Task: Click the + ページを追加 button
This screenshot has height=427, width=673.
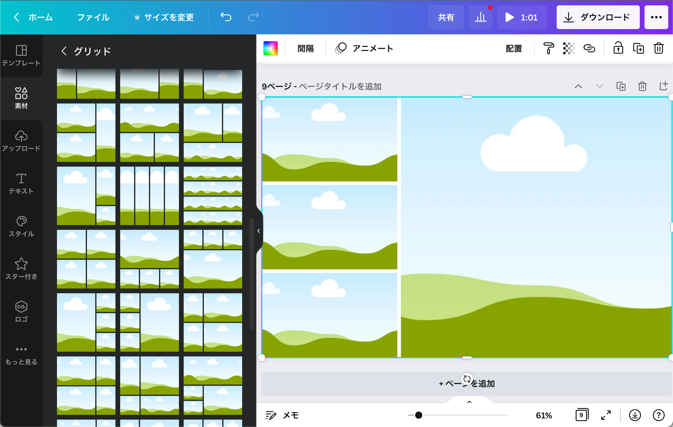Action: tap(466, 384)
